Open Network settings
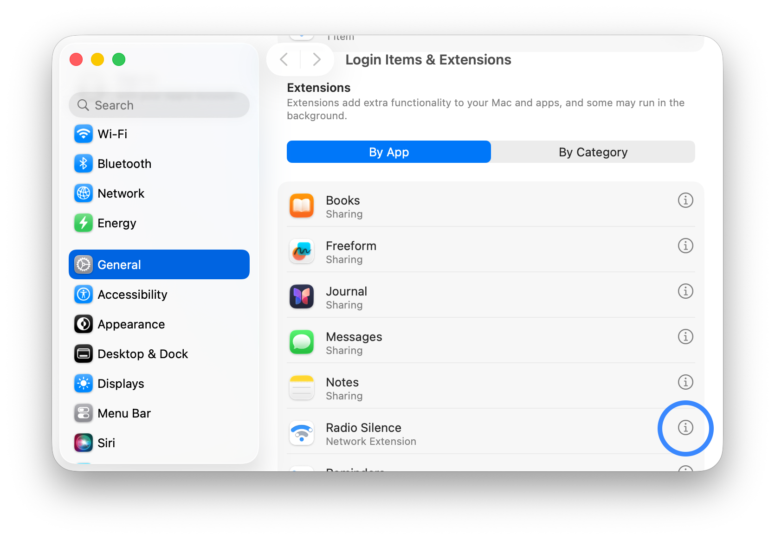Image resolution: width=775 pixels, height=540 pixels. point(121,193)
